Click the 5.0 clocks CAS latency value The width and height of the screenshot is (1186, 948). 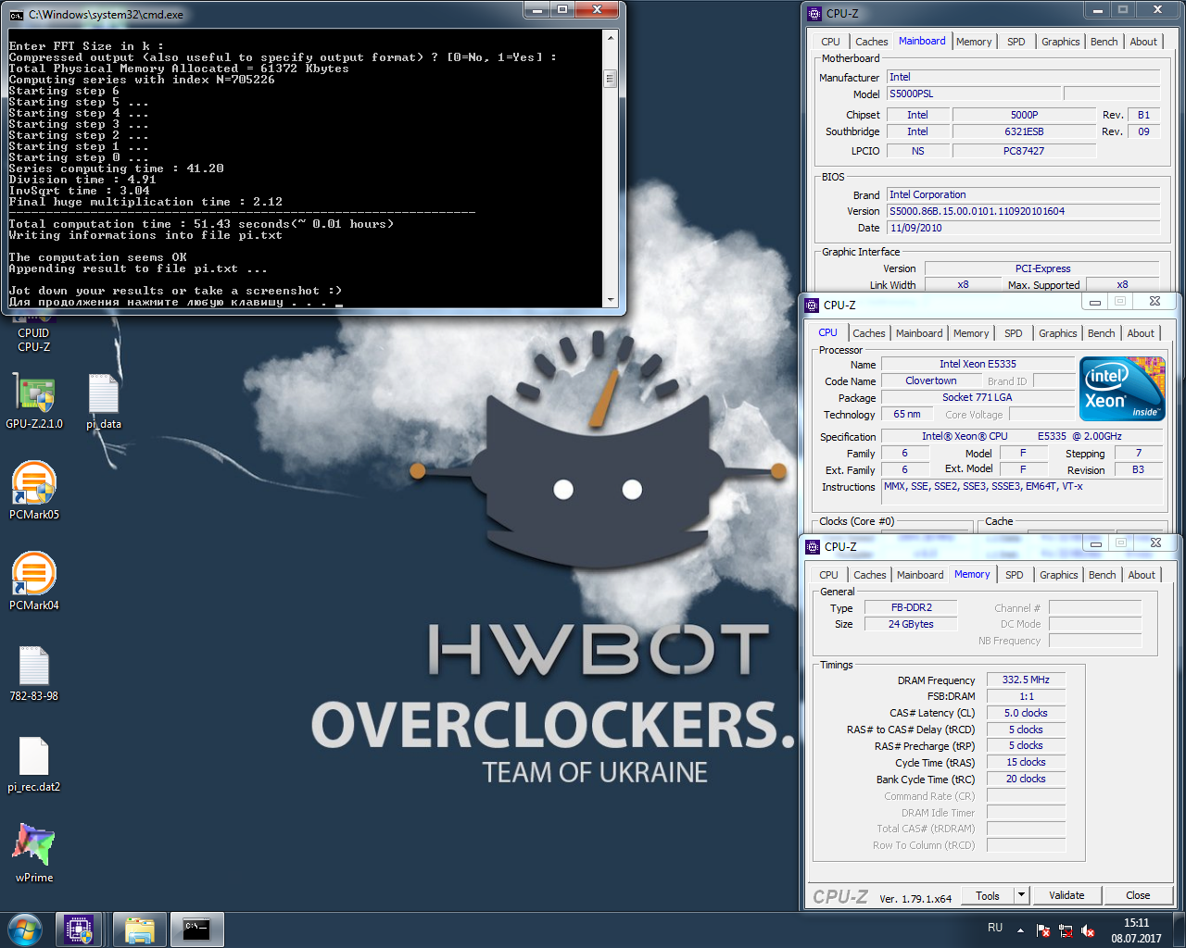1026,713
